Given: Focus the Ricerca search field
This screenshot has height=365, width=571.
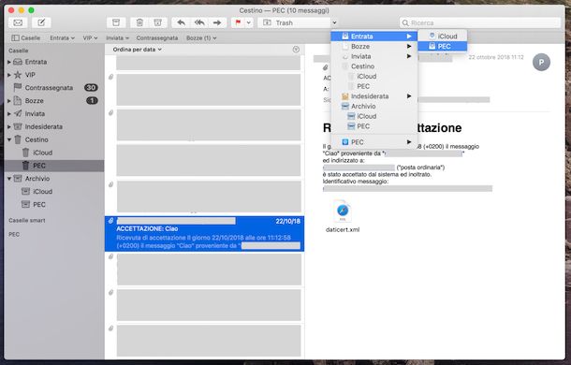Looking at the screenshot, I should coord(479,22).
